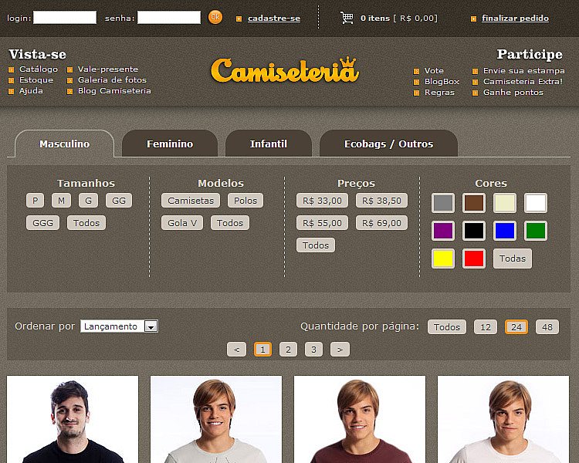Go to next page arrow button

[x=340, y=350]
